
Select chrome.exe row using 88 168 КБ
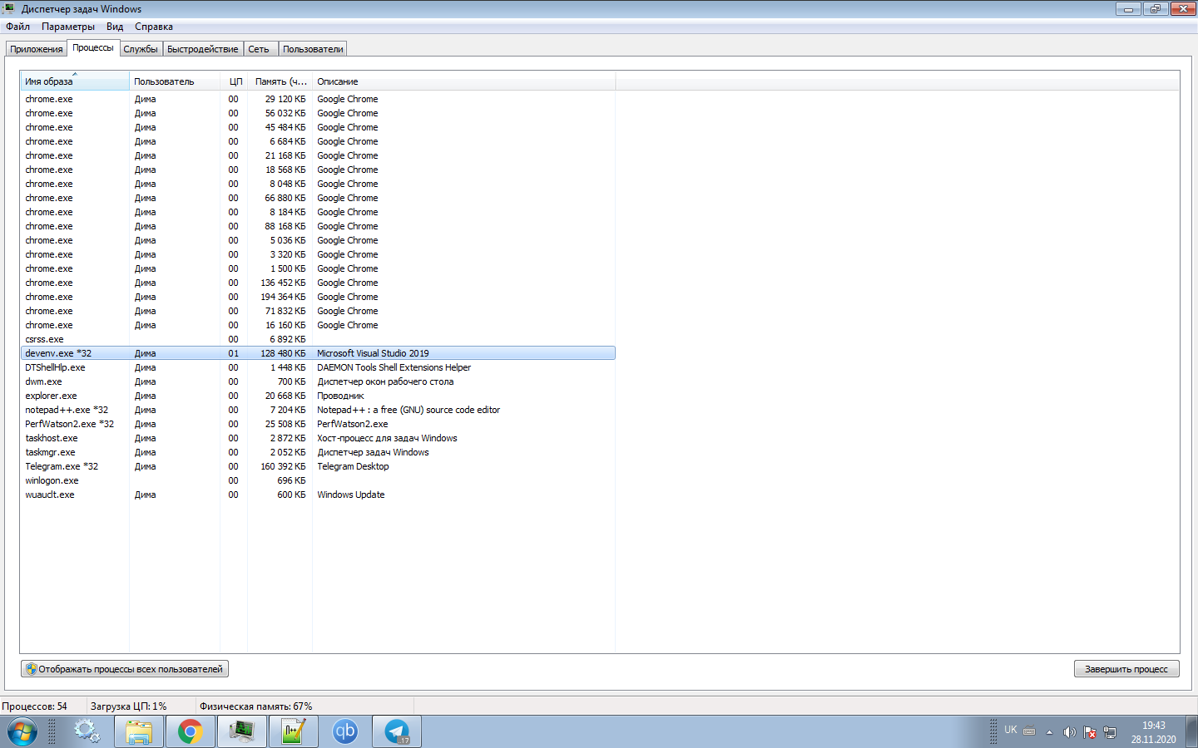tap(318, 226)
